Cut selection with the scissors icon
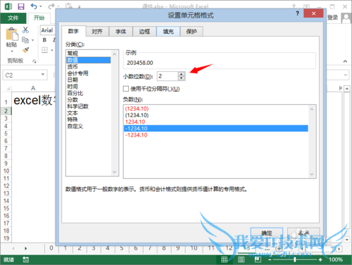 (x=25, y=30)
